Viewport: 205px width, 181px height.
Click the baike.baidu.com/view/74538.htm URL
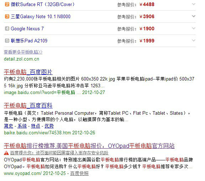point(37,133)
